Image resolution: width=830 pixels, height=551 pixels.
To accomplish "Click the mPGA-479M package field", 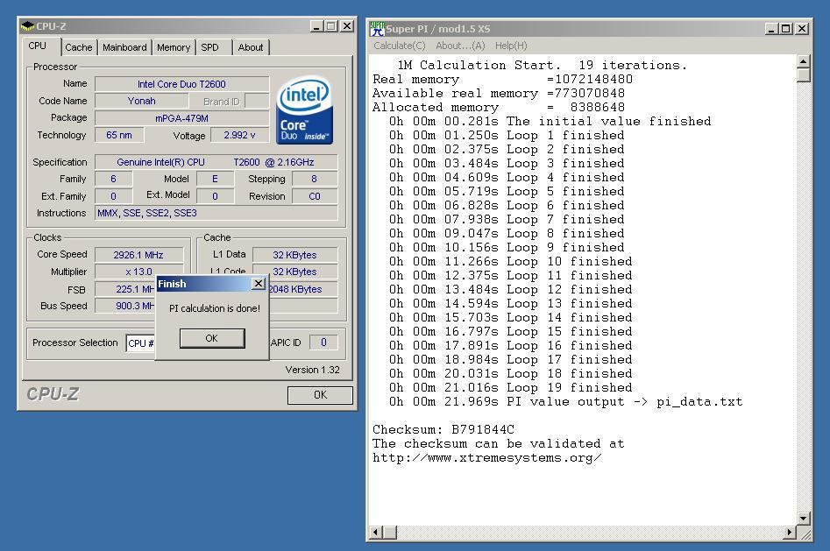I will pyautogui.click(x=181, y=118).
